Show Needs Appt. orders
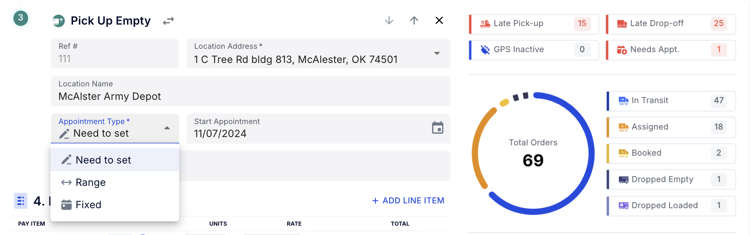The width and height of the screenshot is (750, 235). click(x=671, y=50)
